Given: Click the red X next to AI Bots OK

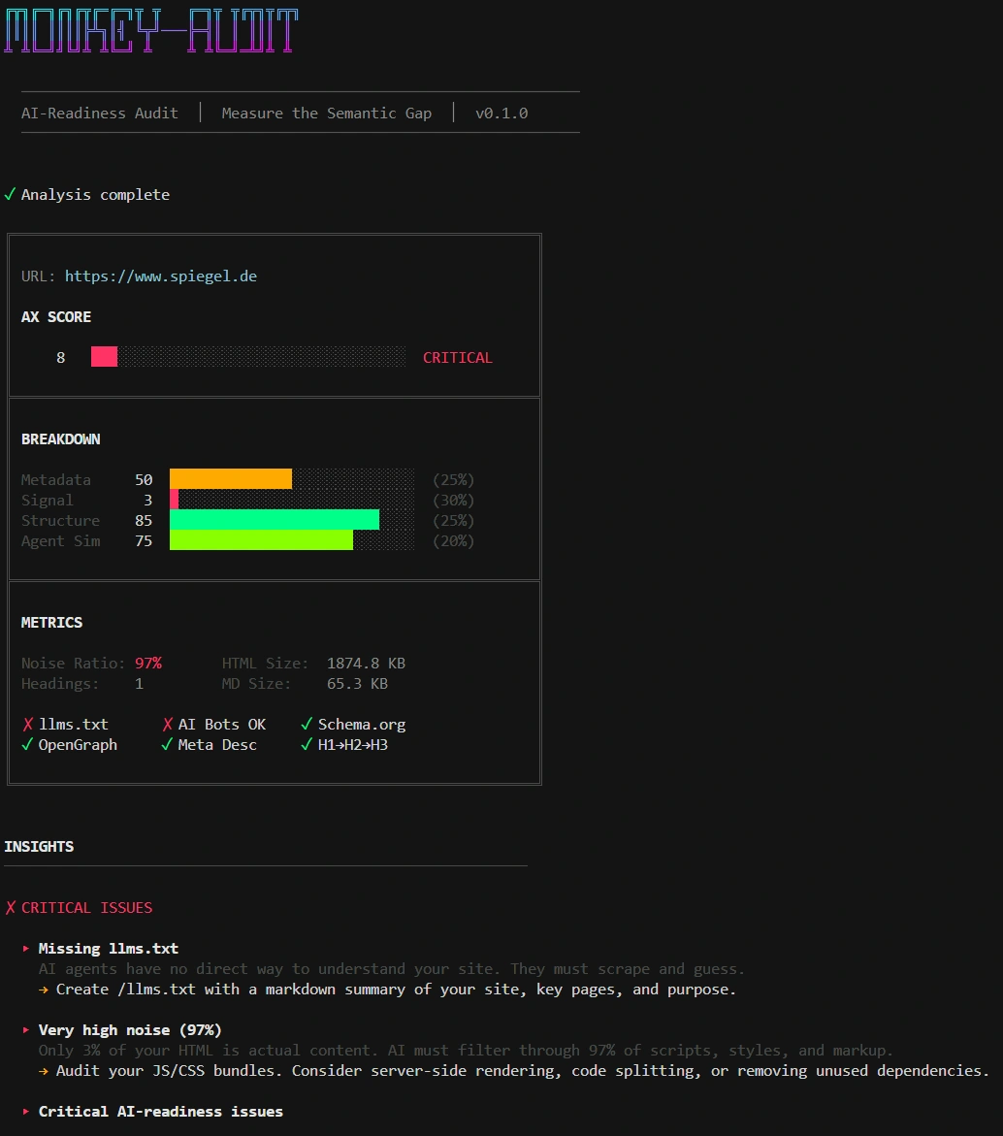Looking at the screenshot, I should 168,725.
